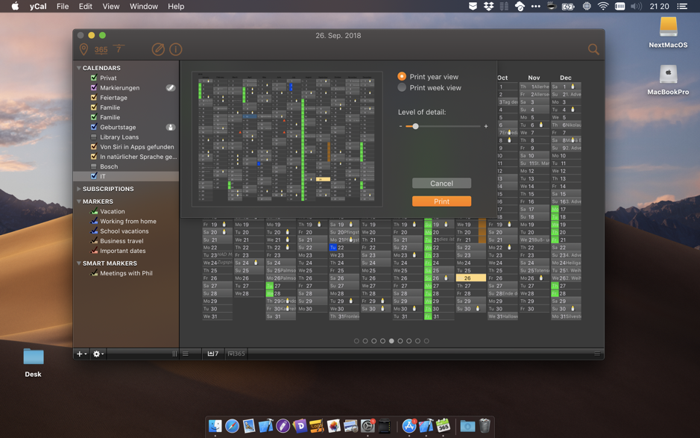Image resolution: width=700 pixels, height=438 pixels.
Task: Uncheck the Feiertage calendar
Action: tap(94, 97)
